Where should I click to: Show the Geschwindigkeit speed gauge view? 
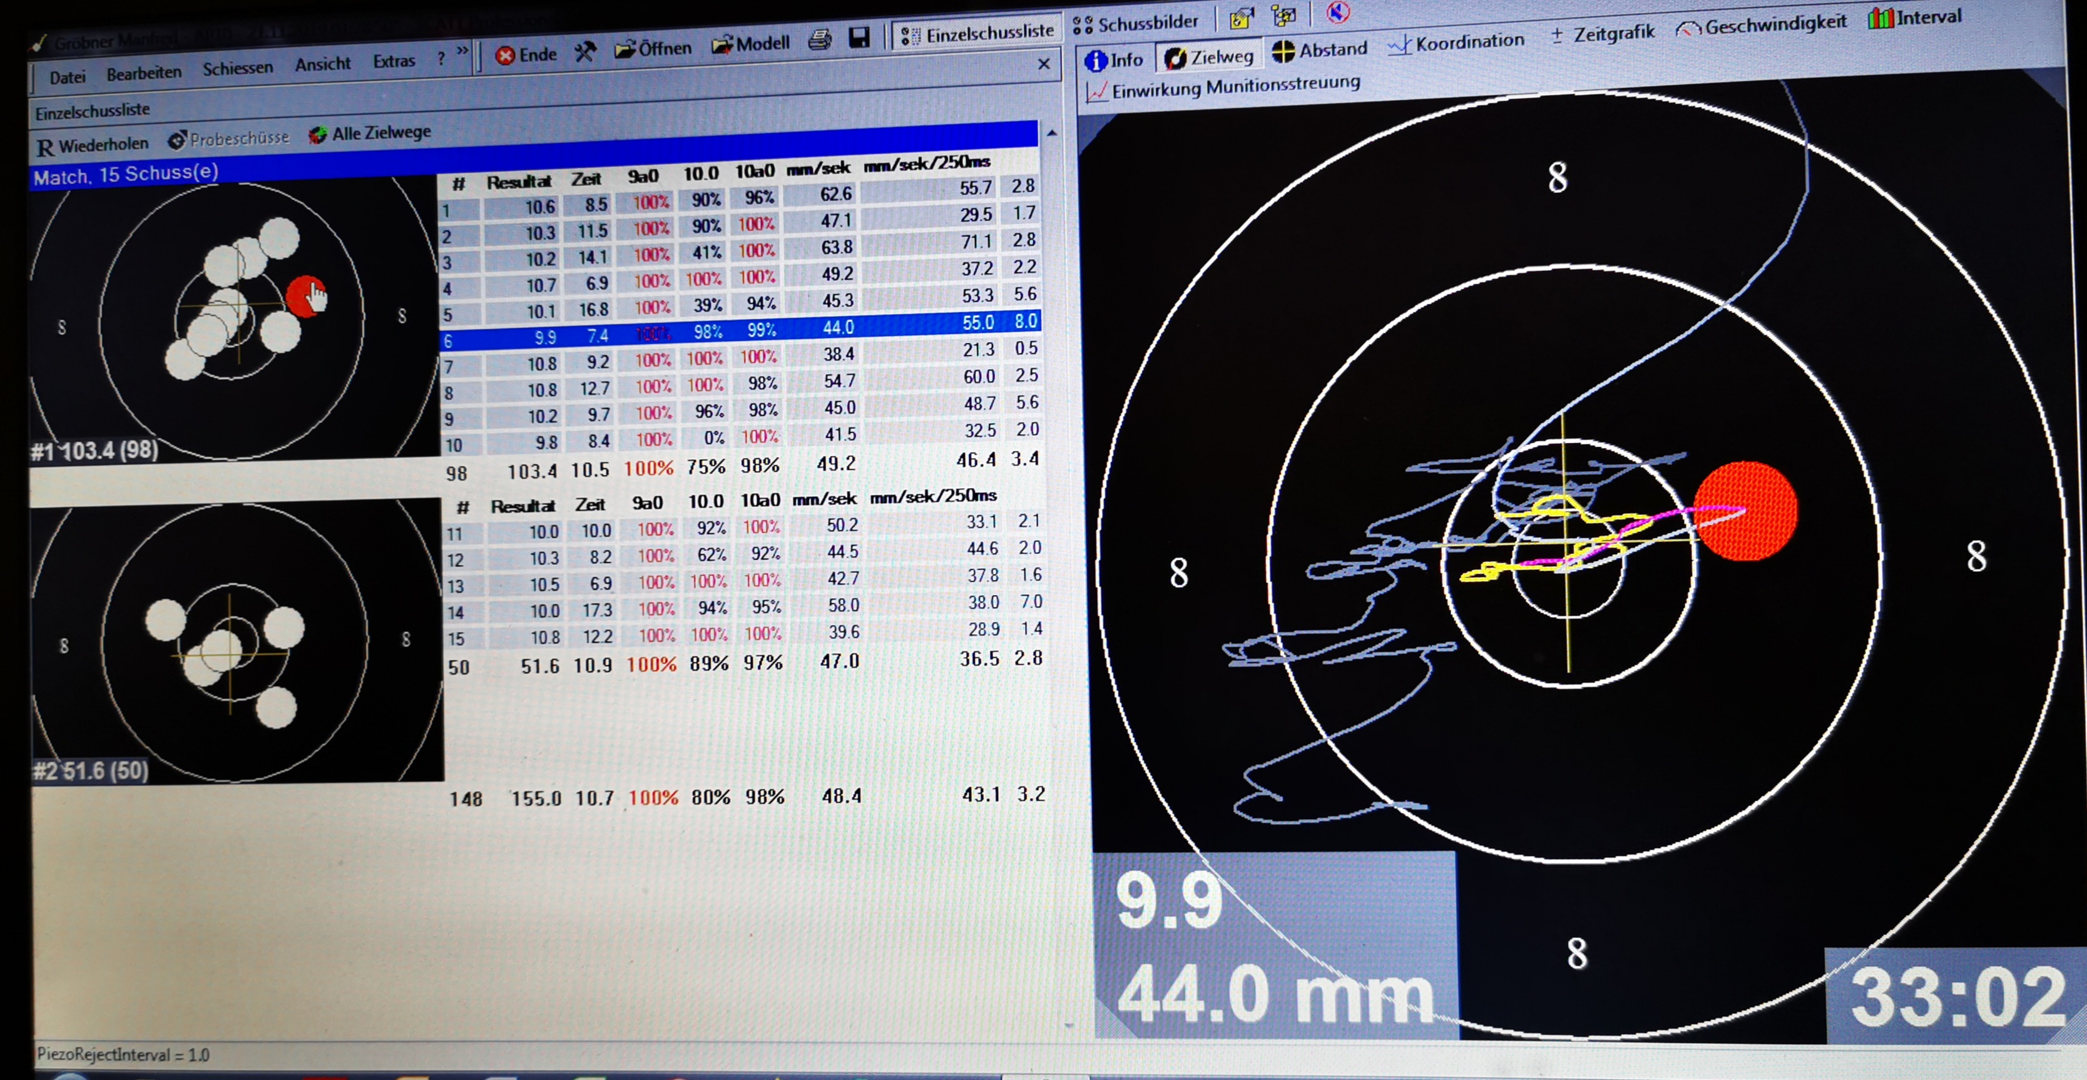1762,26
